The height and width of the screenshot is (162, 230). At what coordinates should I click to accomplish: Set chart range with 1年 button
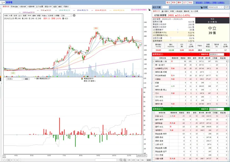(138, 160)
